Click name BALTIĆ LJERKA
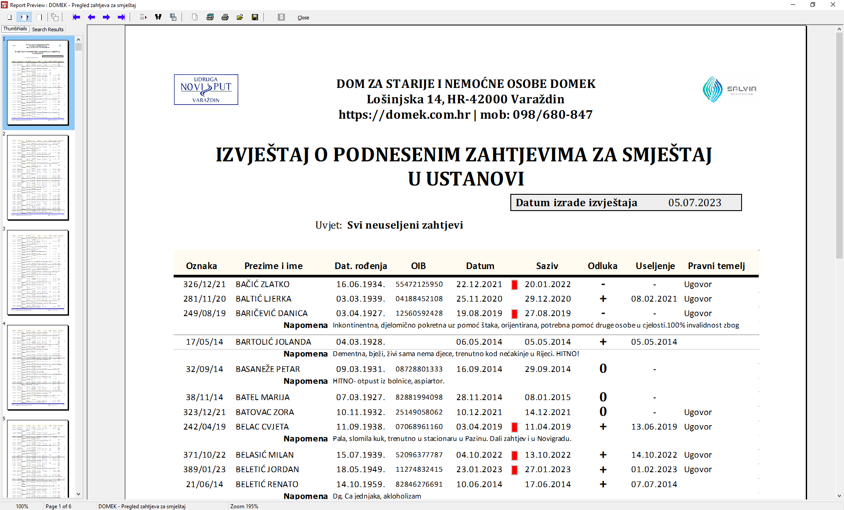Viewport: 844px width, 510px height. pyautogui.click(x=263, y=299)
